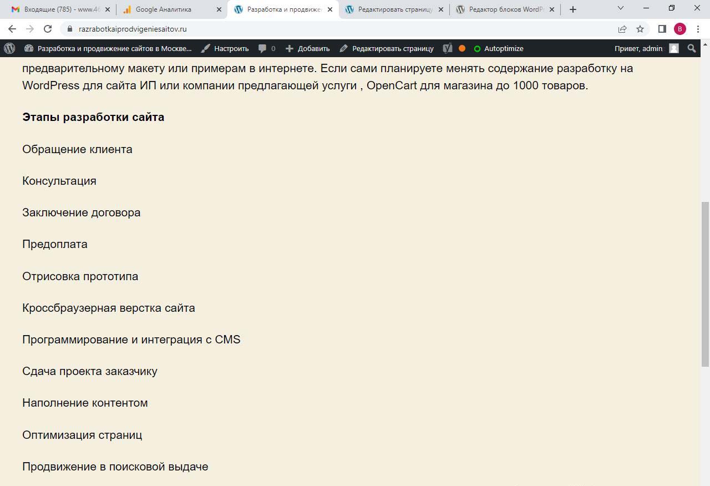The height and width of the screenshot is (486, 710).
Task: Go back to the previous page
Action: (x=12, y=29)
